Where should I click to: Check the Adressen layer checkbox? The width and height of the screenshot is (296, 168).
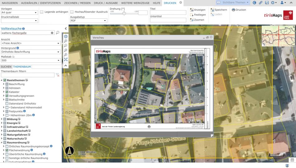pos(7,88)
